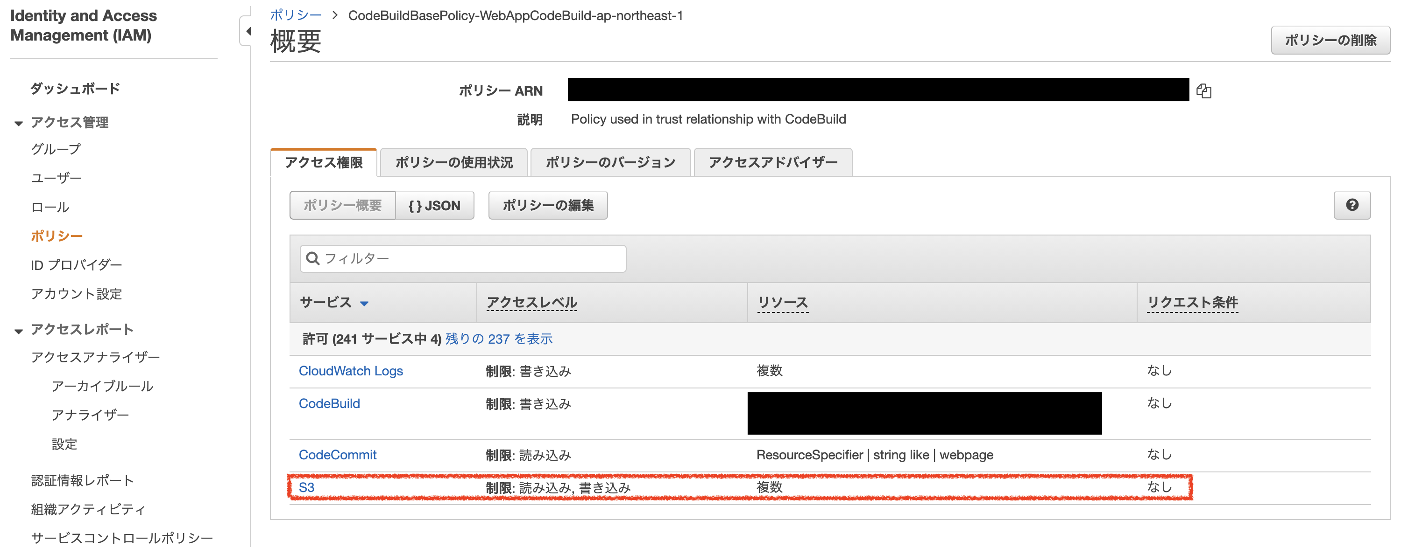This screenshot has width=1401, height=547.
Task: Click the Identity and Access Management title
Action: (x=83, y=26)
